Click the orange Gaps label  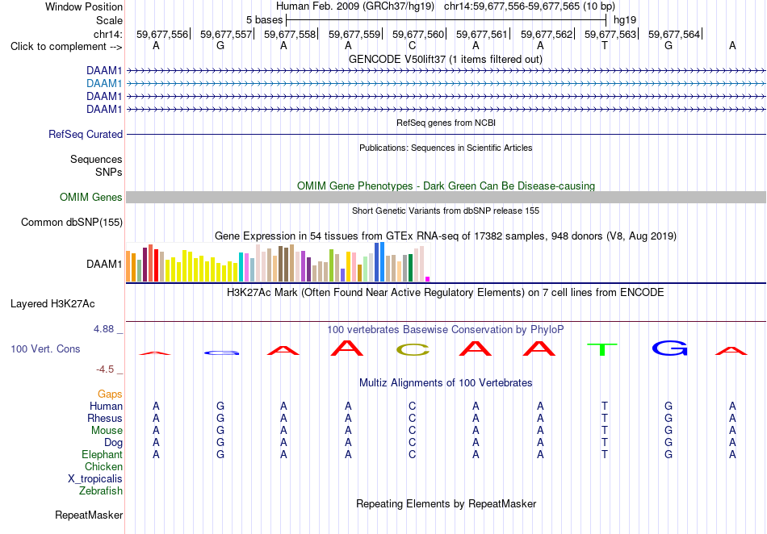point(110,394)
